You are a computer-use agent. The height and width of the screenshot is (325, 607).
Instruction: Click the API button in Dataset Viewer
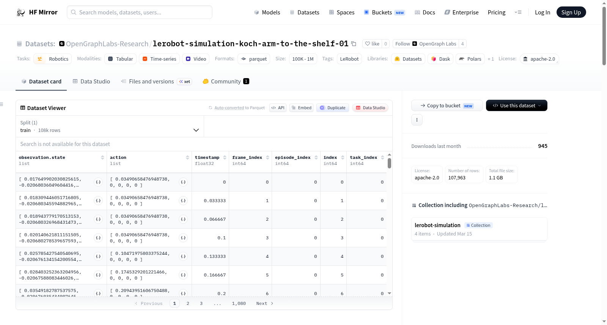pos(278,108)
